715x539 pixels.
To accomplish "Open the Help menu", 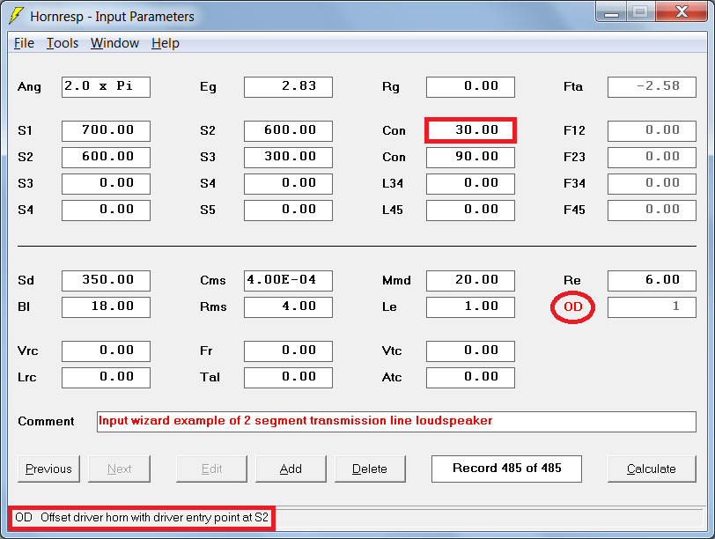I will click(165, 43).
